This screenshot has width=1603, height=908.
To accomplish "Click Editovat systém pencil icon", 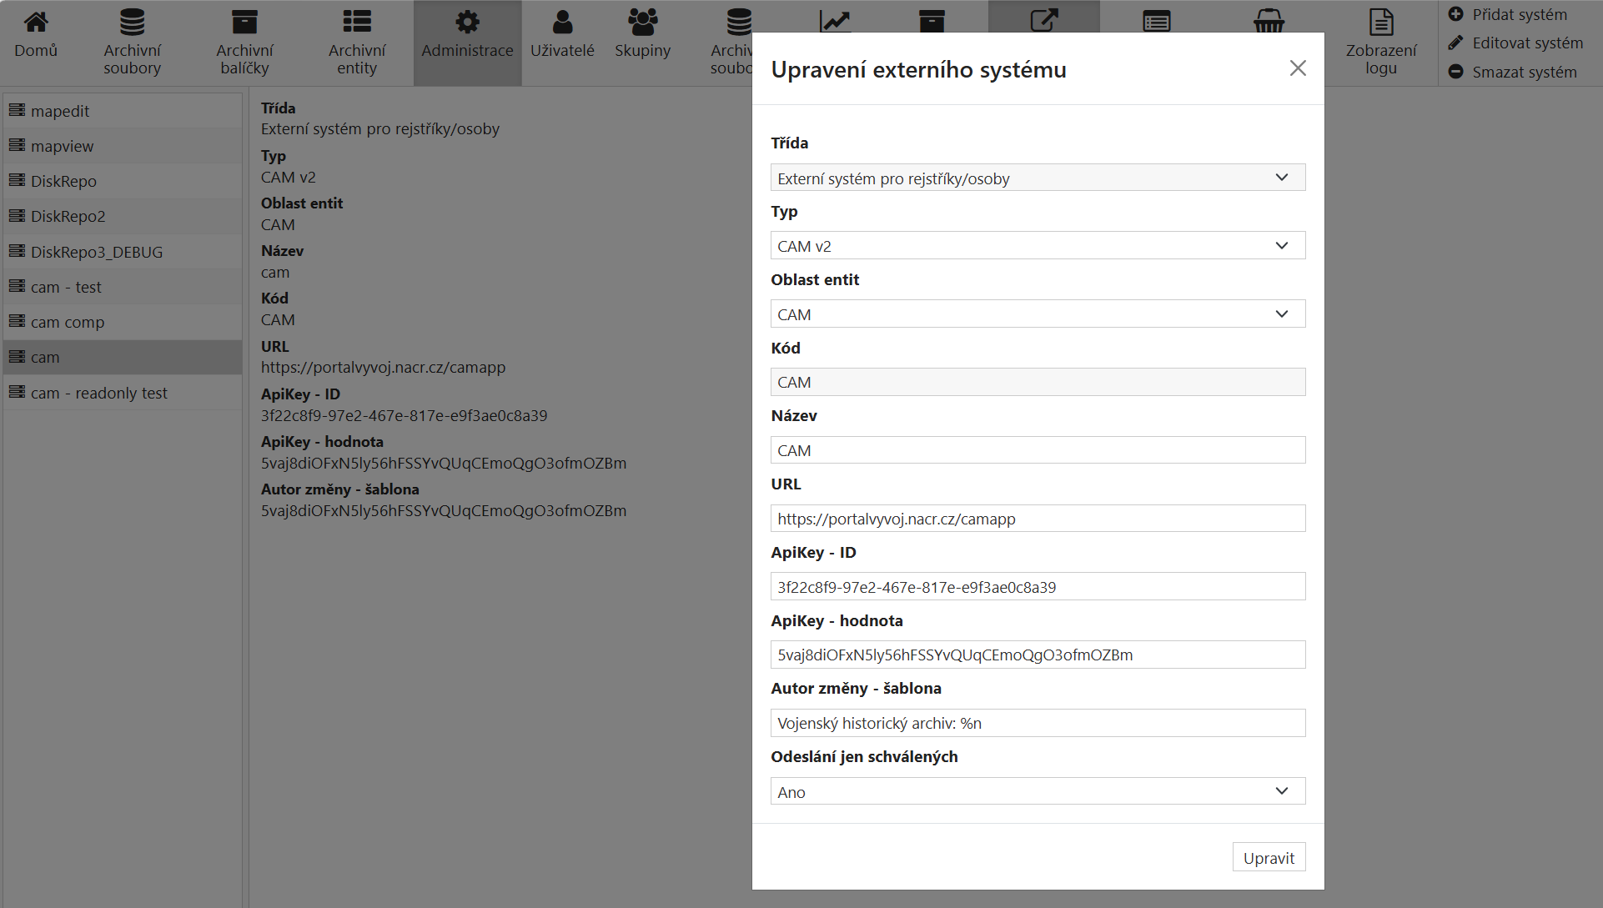I will coord(1455,43).
